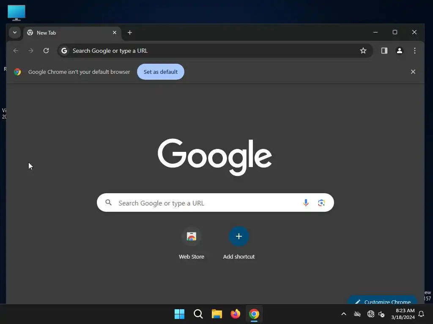Click the magnifier icon in search box
Image resolution: width=433 pixels, height=324 pixels.
click(x=109, y=203)
